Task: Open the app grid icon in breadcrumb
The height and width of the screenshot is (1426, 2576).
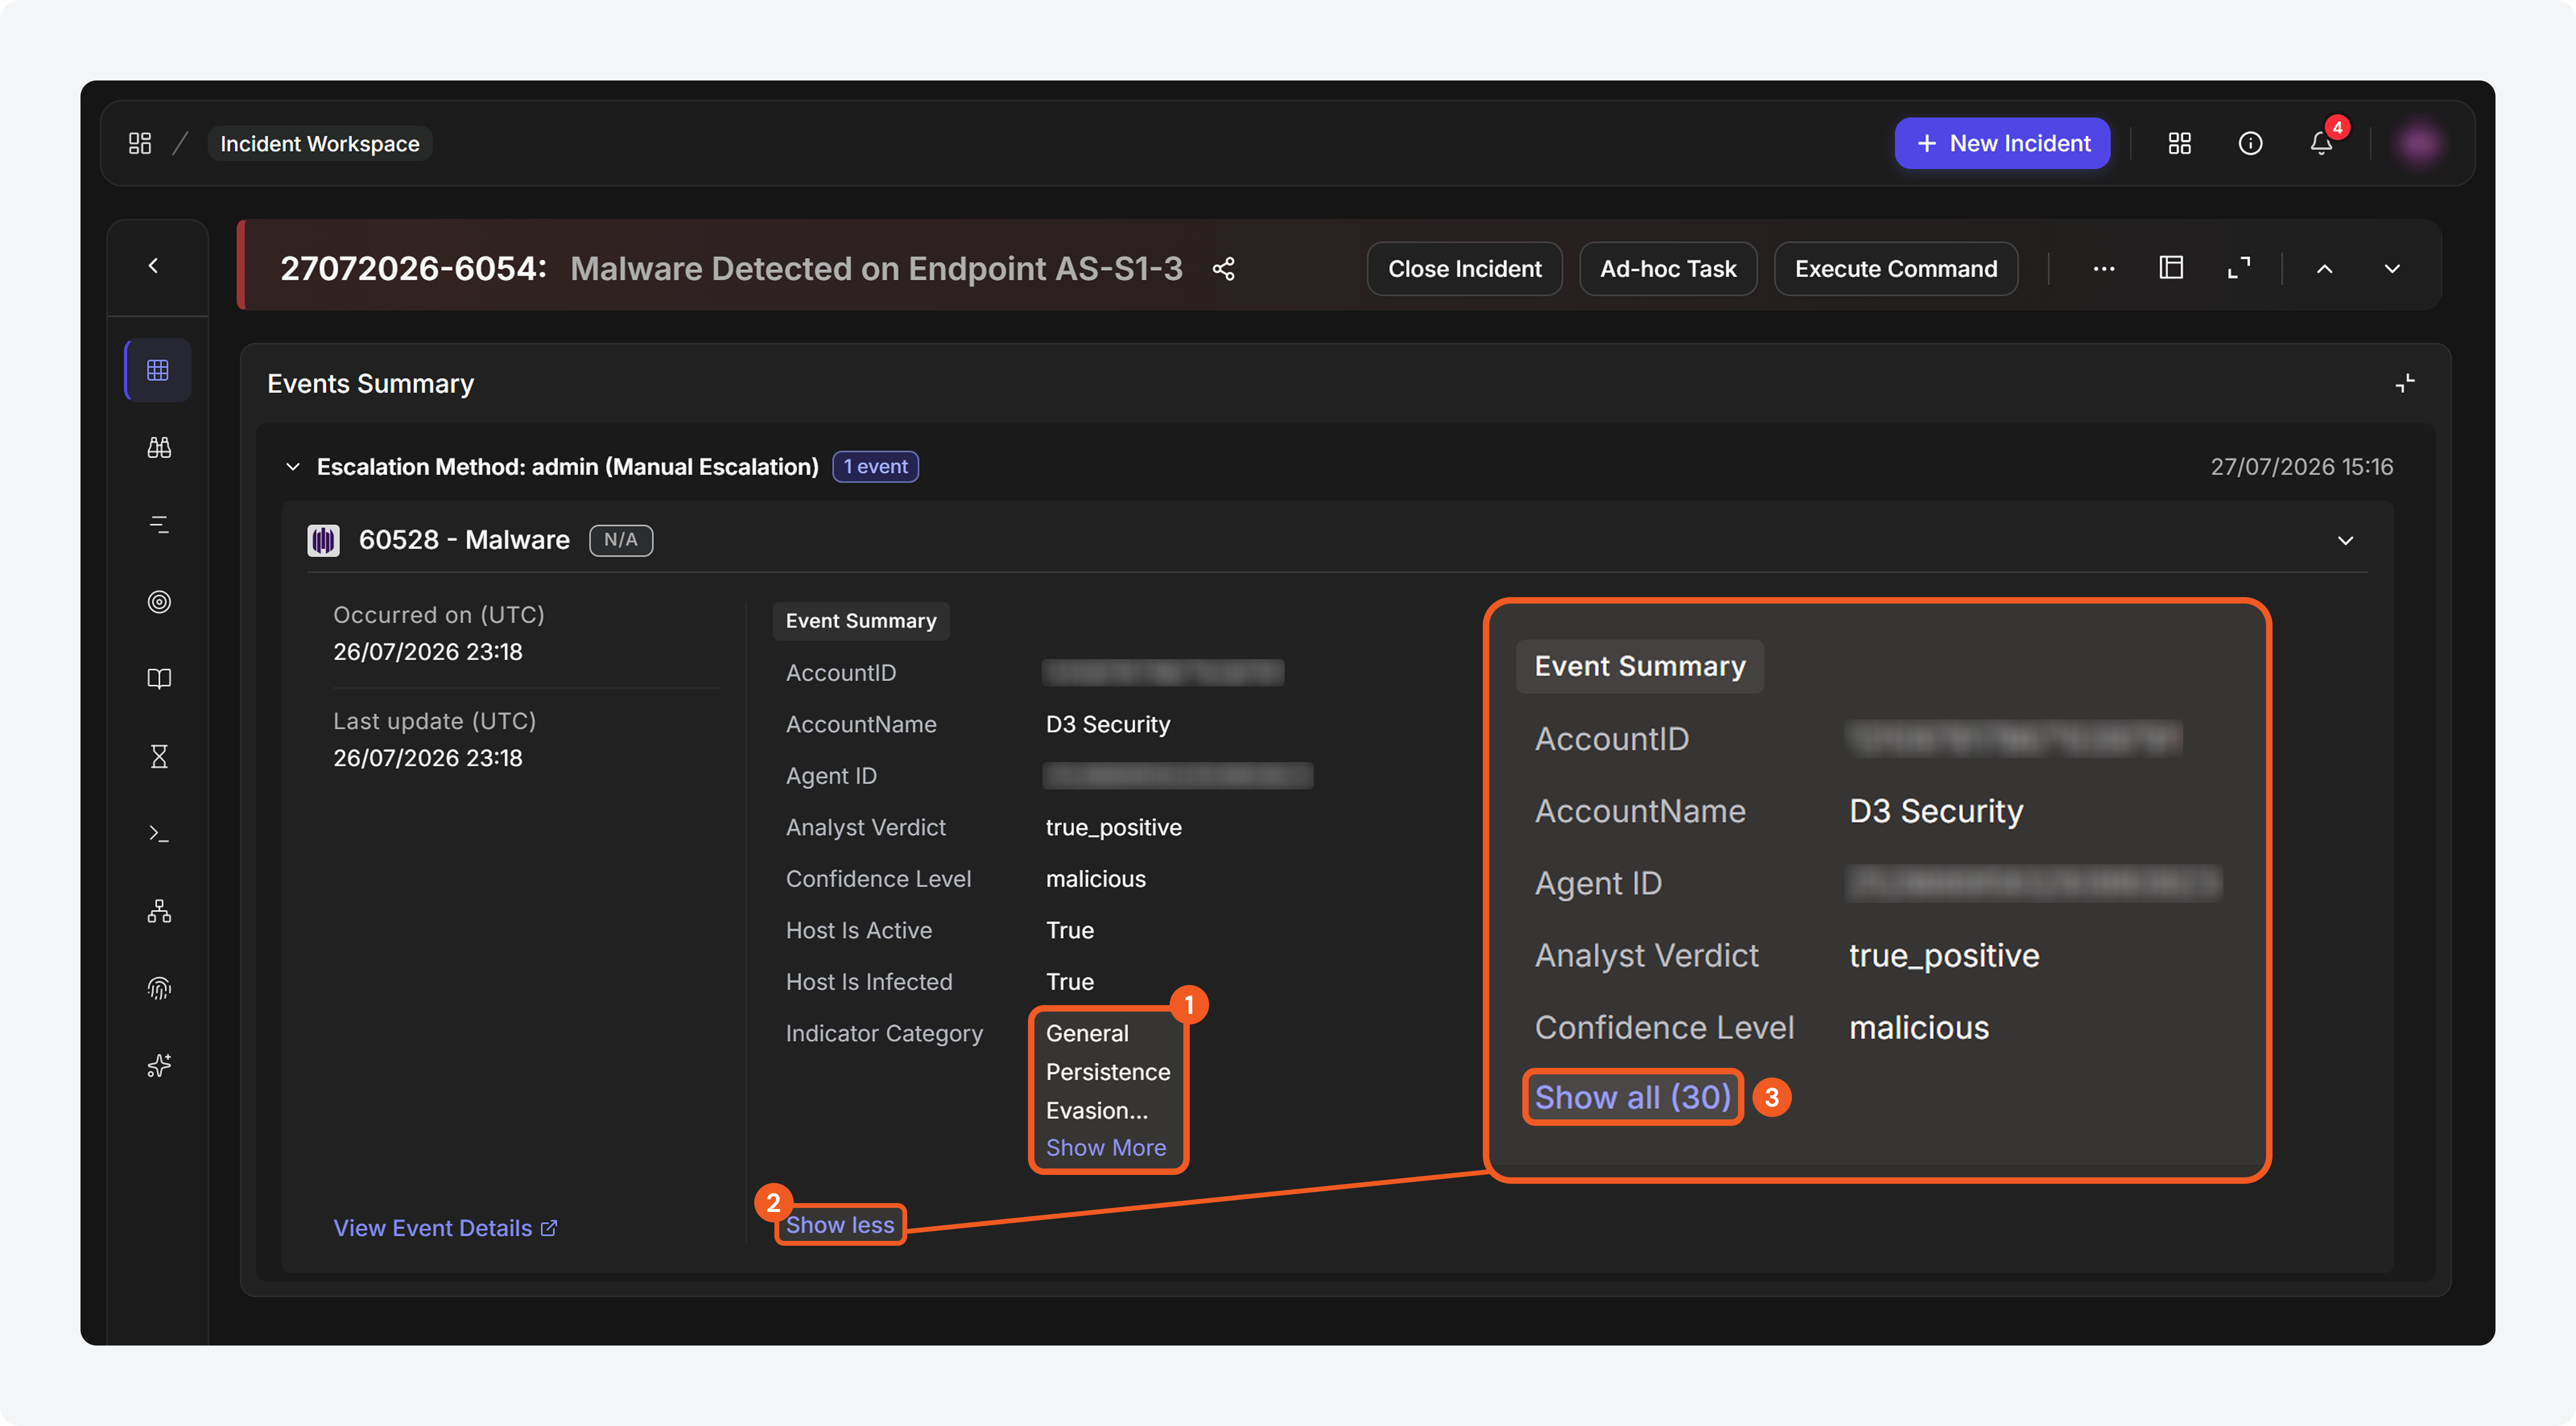Action: [x=140, y=143]
